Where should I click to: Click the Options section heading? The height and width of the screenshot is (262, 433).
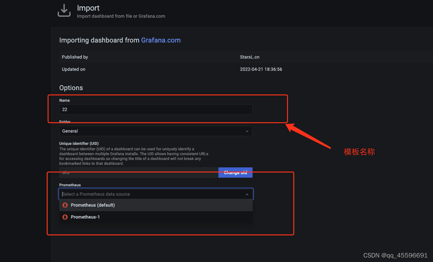71,88
